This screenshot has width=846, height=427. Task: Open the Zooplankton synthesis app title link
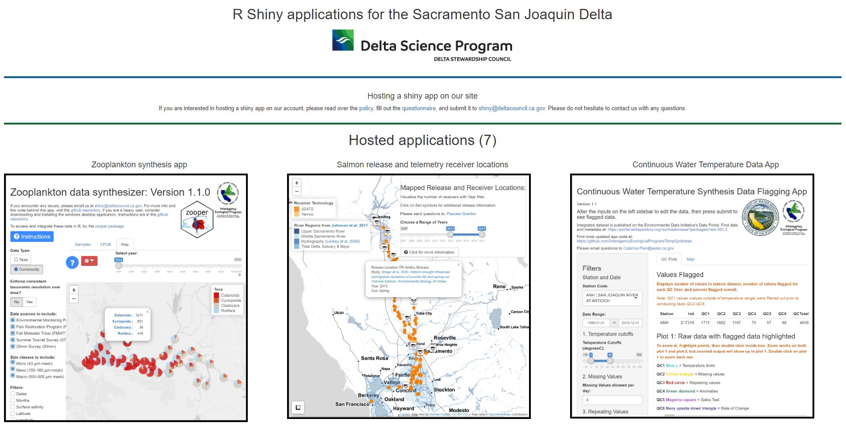(x=139, y=165)
